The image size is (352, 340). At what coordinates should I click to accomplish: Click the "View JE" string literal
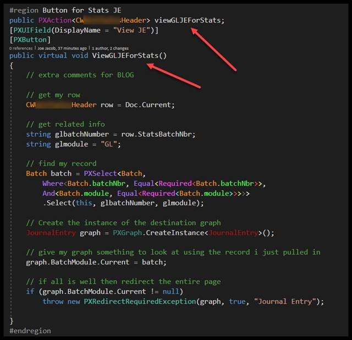click(131, 30)
